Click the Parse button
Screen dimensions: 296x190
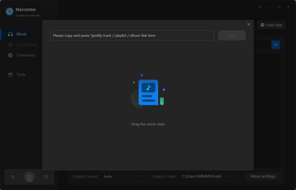[232, 35]
